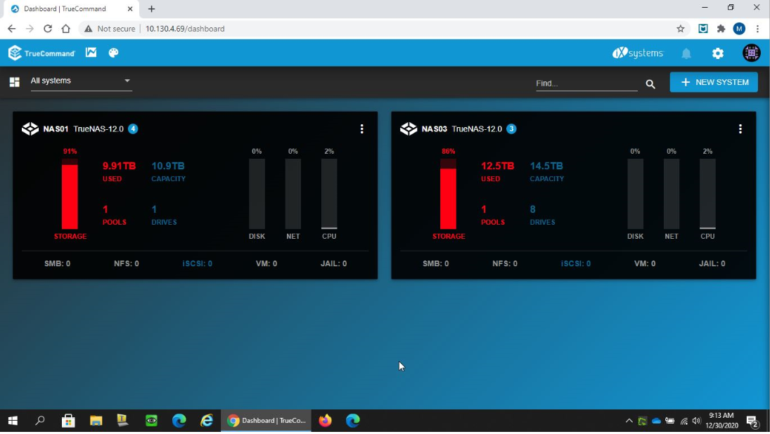Click the Not secure site warning
Viewport: 770px width, 434px height.
tap(110, 29)
